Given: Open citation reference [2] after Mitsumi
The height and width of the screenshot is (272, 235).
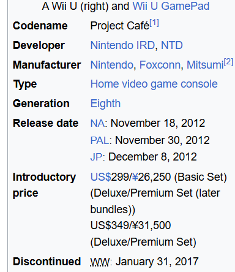Looking at the screenshot, I should [x=228, y=62].
